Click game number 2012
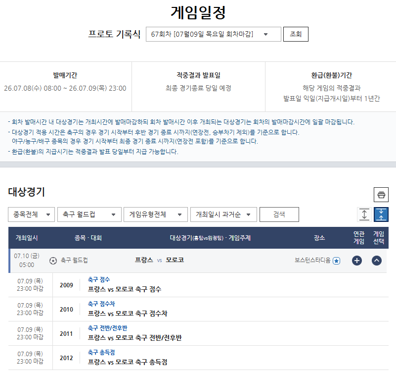 [x=66, y=358]
